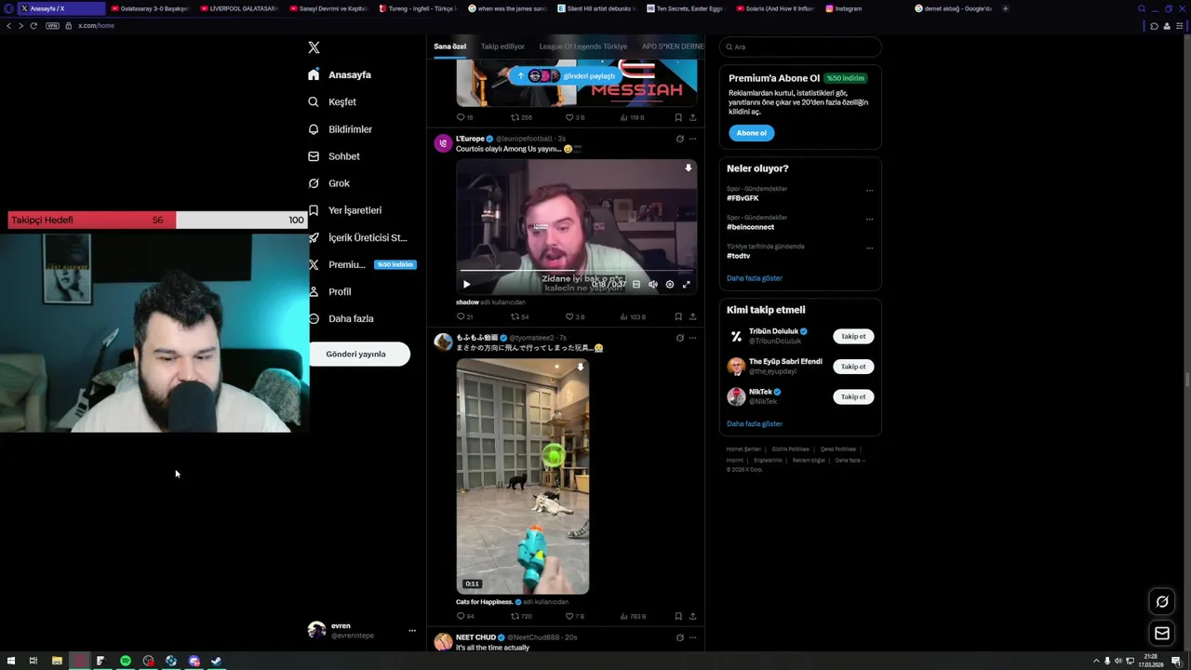This screenshot has width=1191, height=670.
Task: Open Keşfet from the sidebar
Action: point(332,101)
